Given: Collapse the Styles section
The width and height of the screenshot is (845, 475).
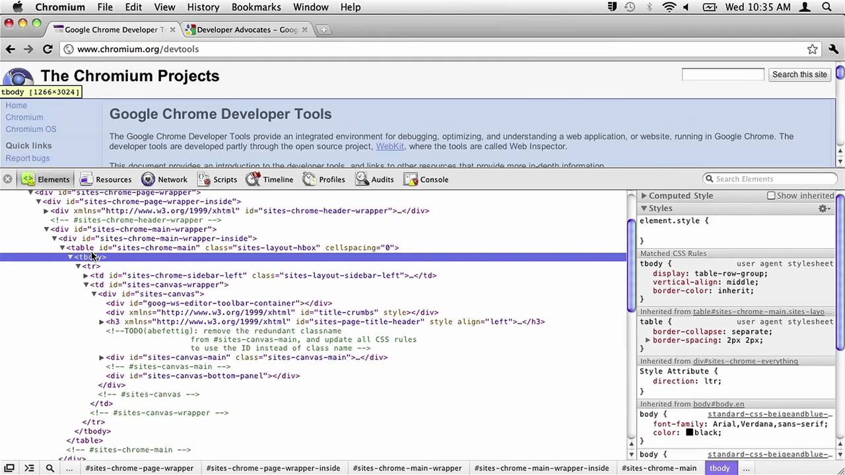Looking at the screenshot, I should tap(644, 208).
